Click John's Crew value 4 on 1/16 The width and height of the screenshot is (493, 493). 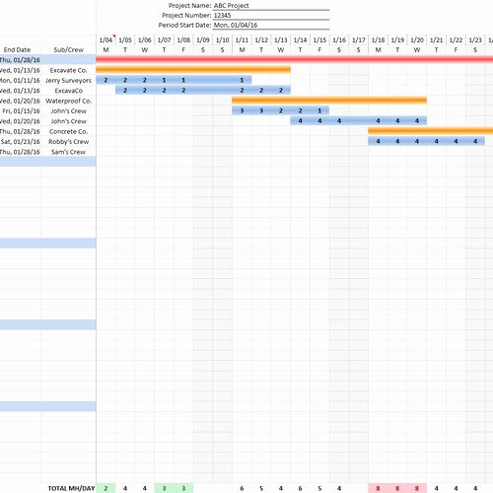(x=339, y=120)
